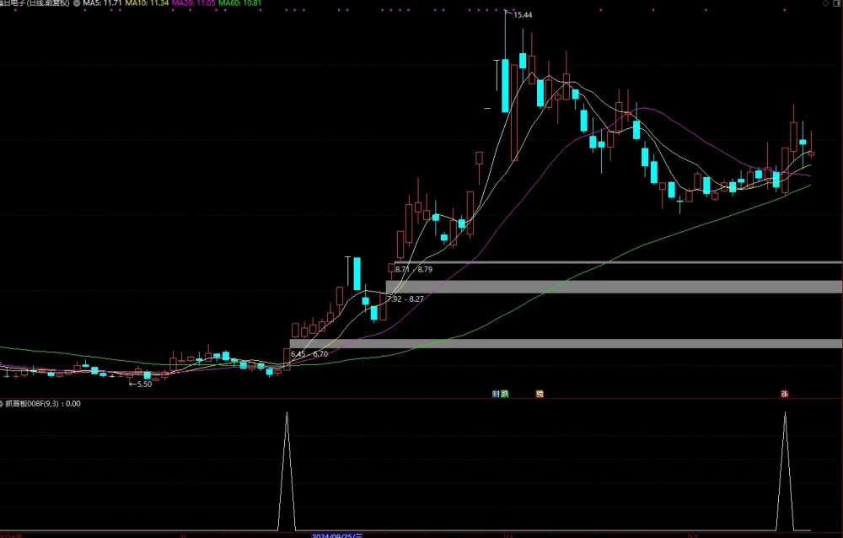Click the yellow MA10: 11.34 label
The width and height of the screenshot is (843, 538).
coord(147,3)
